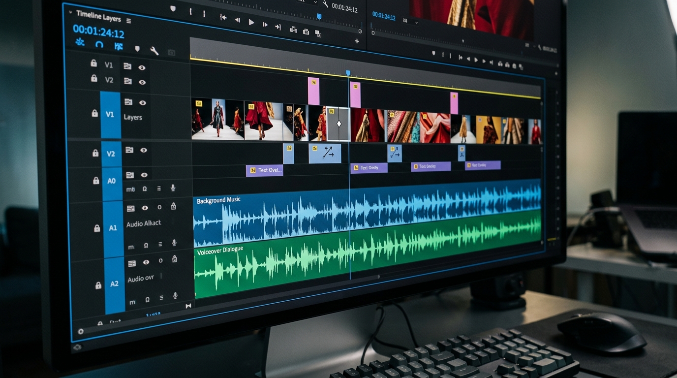Start playback with the Play button
This screenshot has height=378, width=677.
point(251,22)
